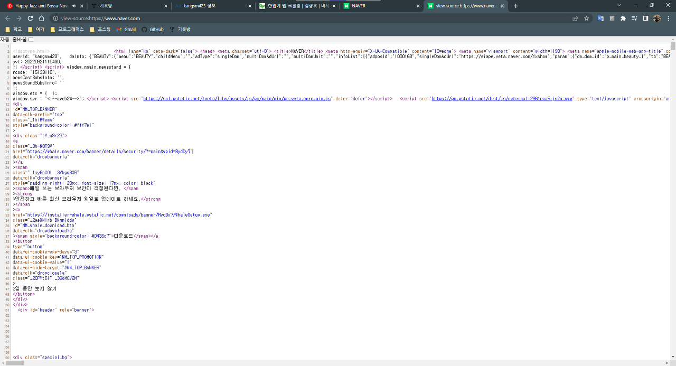This screenshot has width=676, height=366.
Task: Click the id="NM_TOP_BANNER" source line
Action: 34,109
